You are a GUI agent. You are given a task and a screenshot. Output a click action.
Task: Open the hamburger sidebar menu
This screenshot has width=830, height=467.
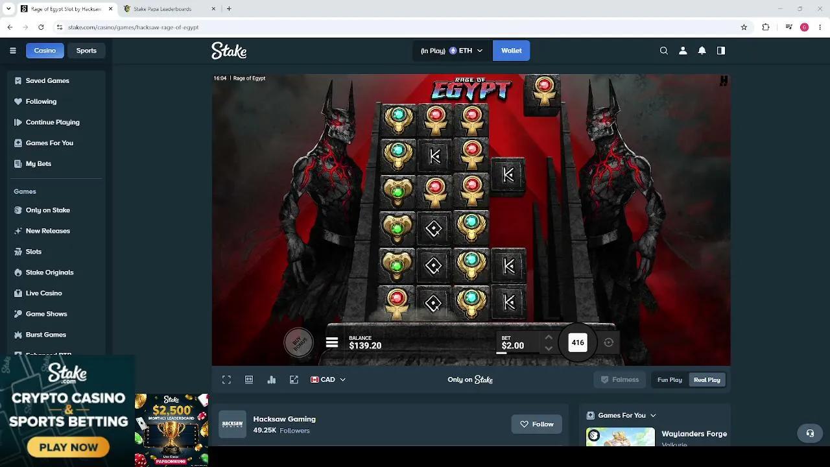[13, 51]
